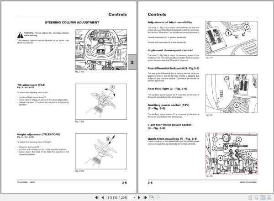The width and height of the screenshot is (274, 201).
Task: Select two-page view layout
Action: point(263,197)
